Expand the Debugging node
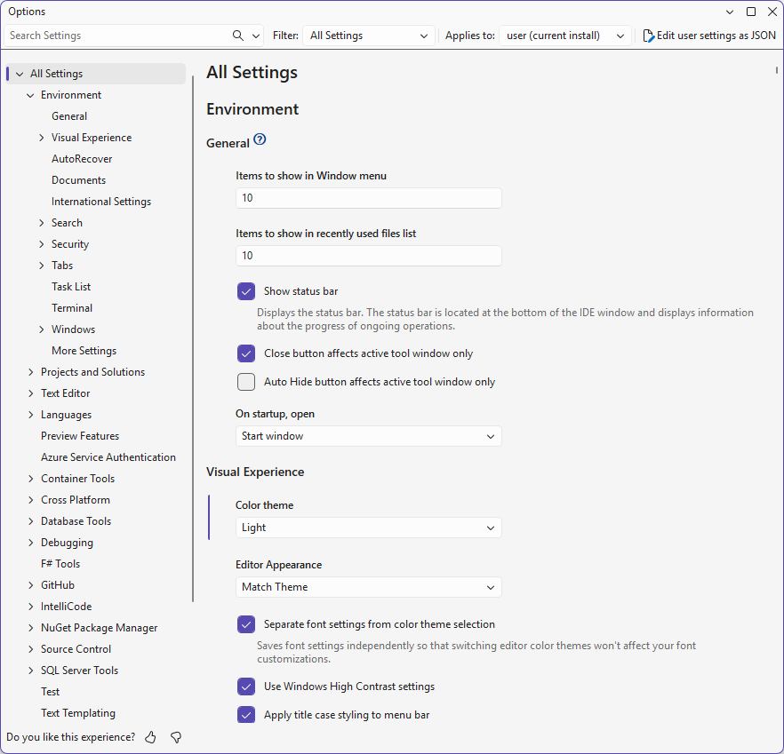 (x=30, y=543)
